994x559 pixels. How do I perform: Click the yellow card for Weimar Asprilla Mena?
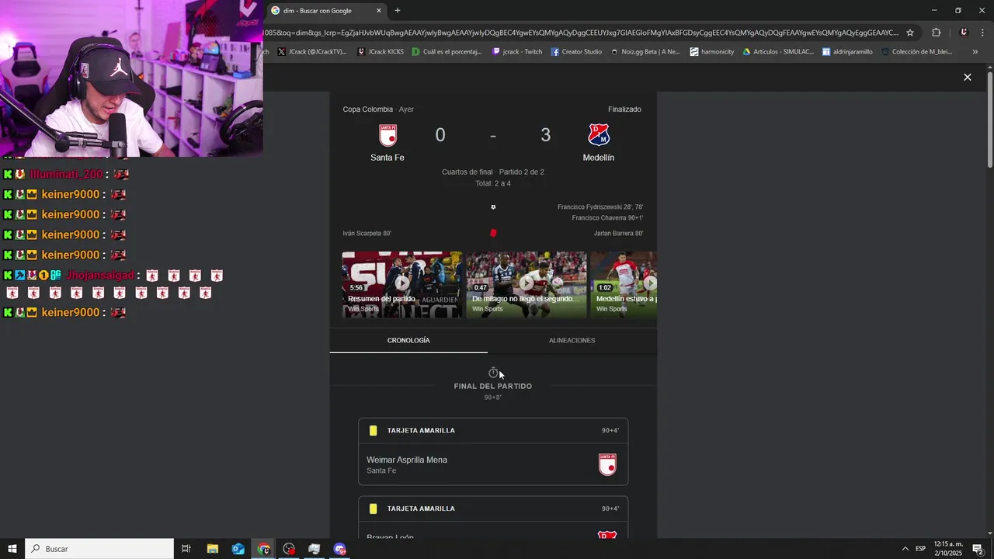(374, 431)
